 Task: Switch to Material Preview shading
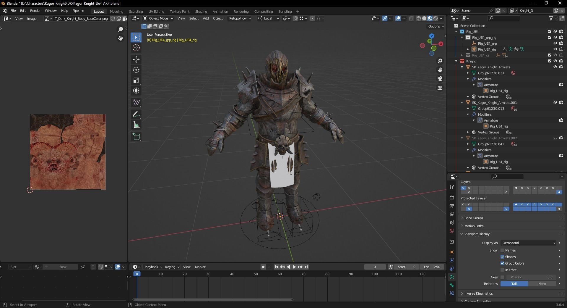click(x=430, y=18)
